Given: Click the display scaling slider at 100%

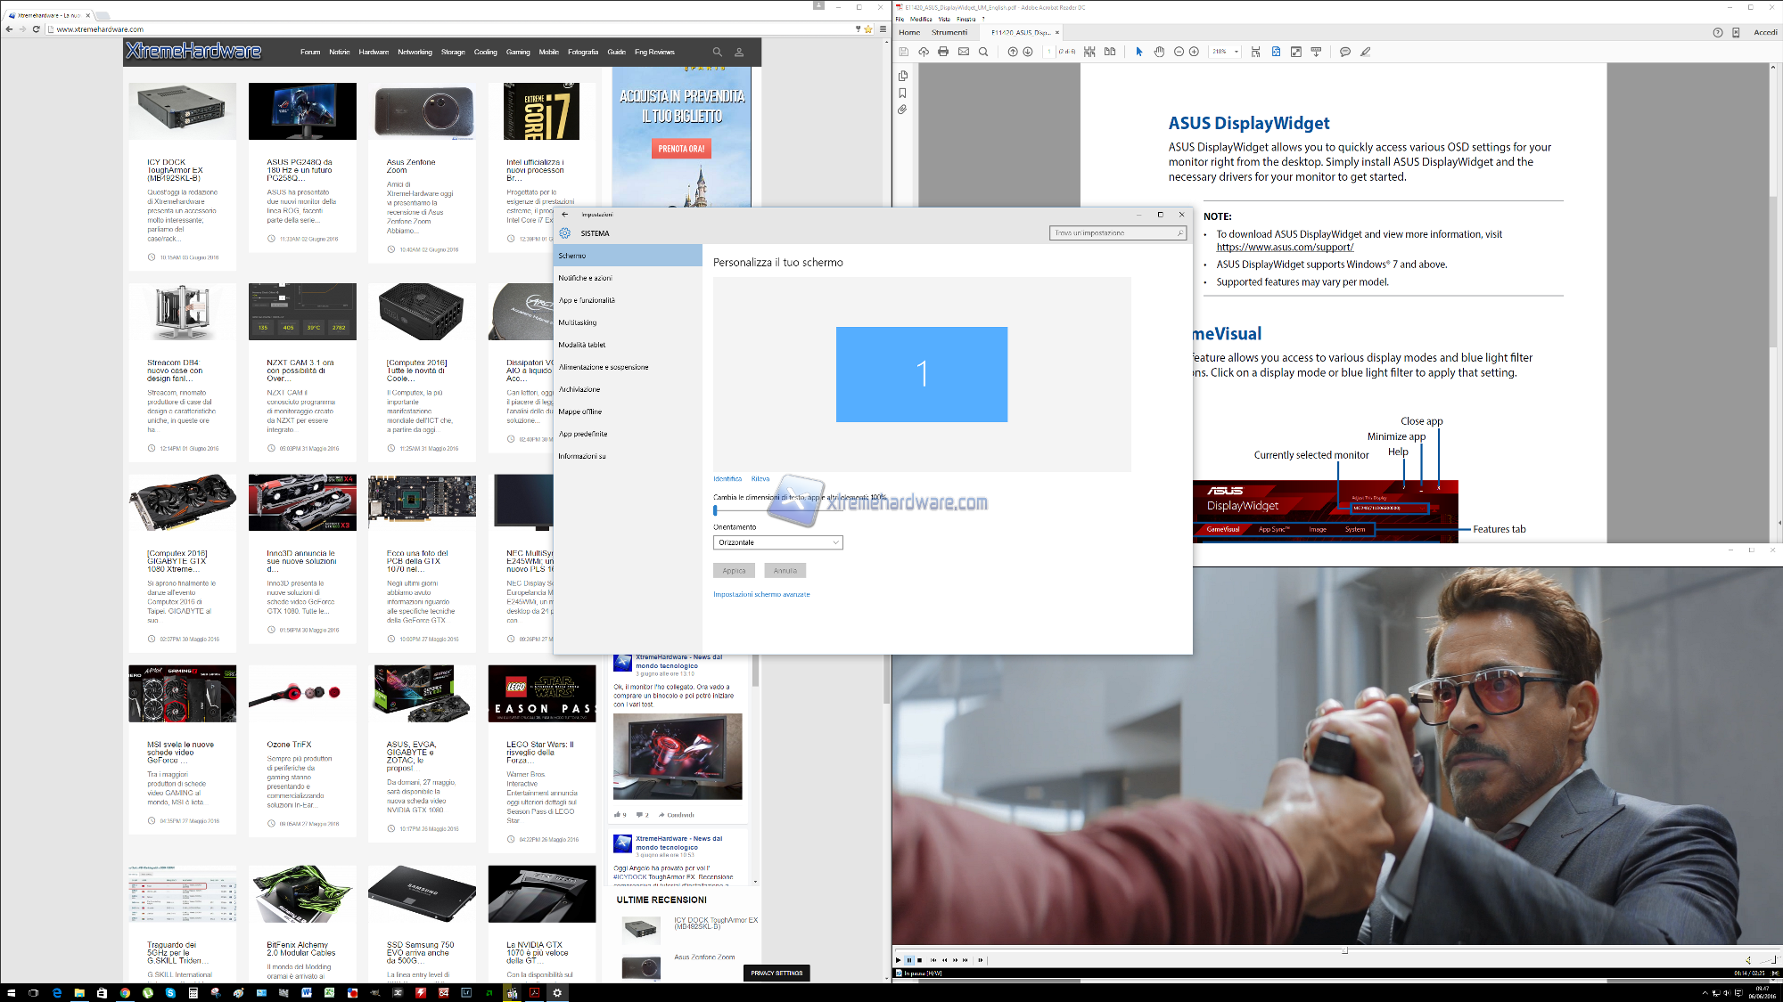Looking at the screenshot, I should pyautogui.click(x=716, y=509).
